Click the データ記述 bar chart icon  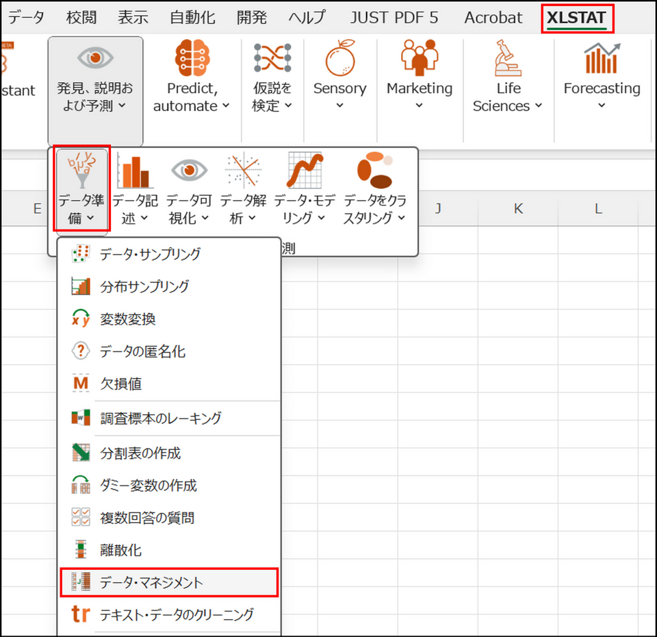click(135, 170)
